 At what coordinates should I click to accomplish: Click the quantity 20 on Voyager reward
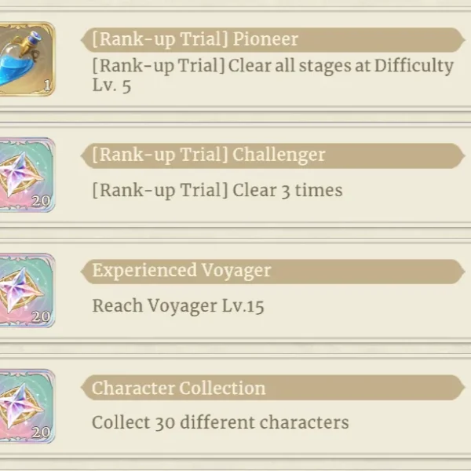click(41, 316)
